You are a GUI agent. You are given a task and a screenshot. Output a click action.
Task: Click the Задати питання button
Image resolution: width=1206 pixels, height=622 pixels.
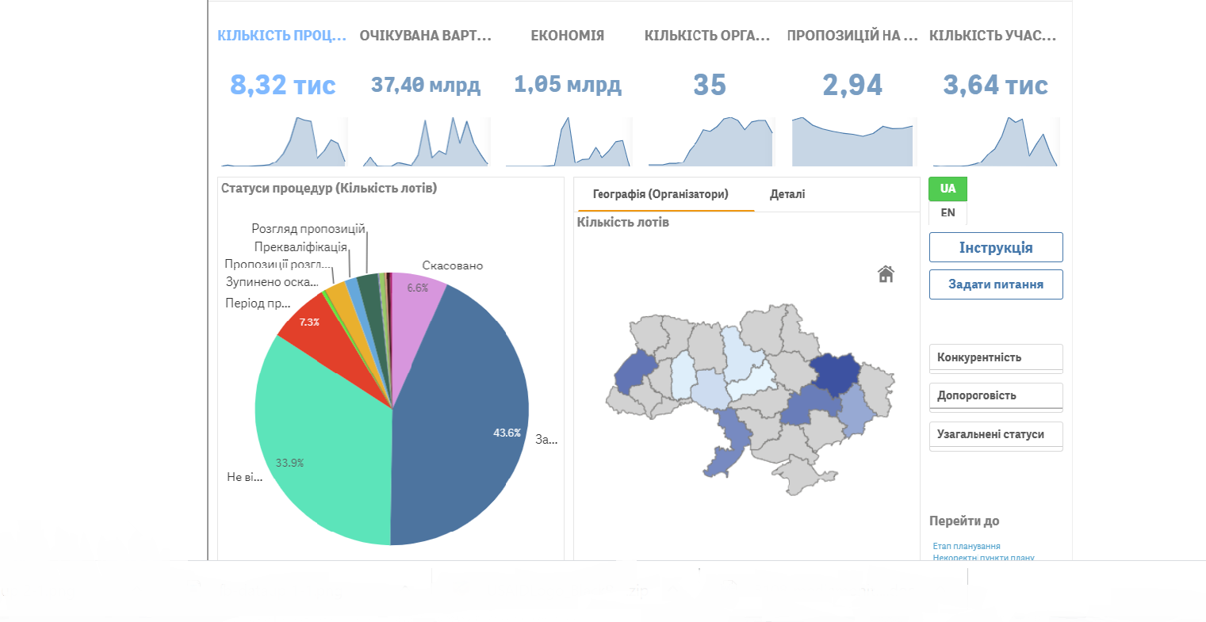point(996,284)
